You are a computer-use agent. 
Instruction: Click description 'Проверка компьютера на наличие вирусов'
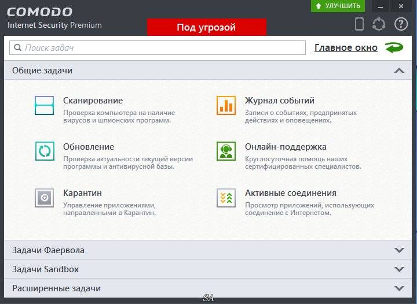point(119,116)
